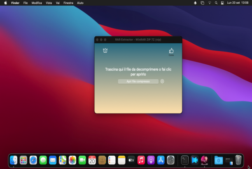Image resolution: width=252 pixels, height=169 pixels.
Task: Open the Vai menu
Action: [x=58, y=3]
